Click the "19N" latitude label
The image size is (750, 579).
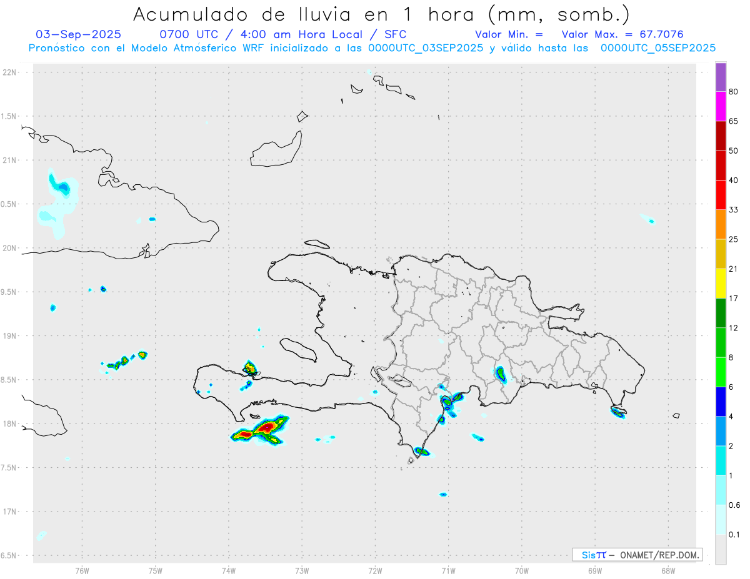coord(10,335)
